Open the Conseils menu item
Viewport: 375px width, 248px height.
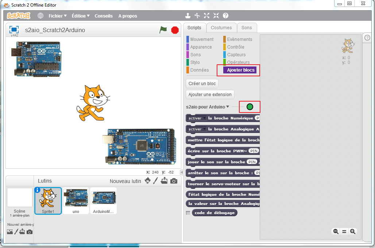104,16
